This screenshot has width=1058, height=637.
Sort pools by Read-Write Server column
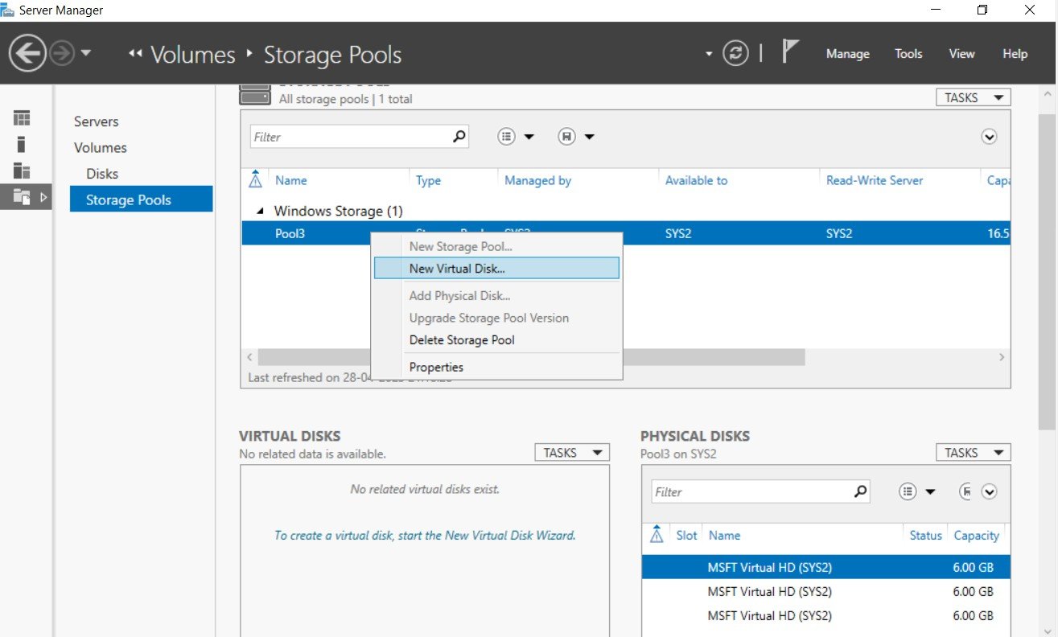pyautogui.click(x=875, y=180)
